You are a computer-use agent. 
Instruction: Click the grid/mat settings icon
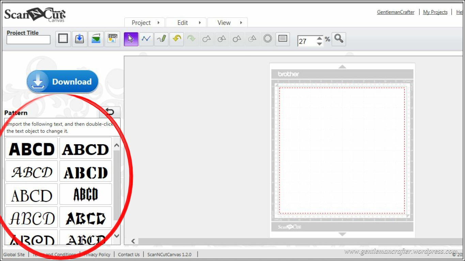(x=63, y=39)
